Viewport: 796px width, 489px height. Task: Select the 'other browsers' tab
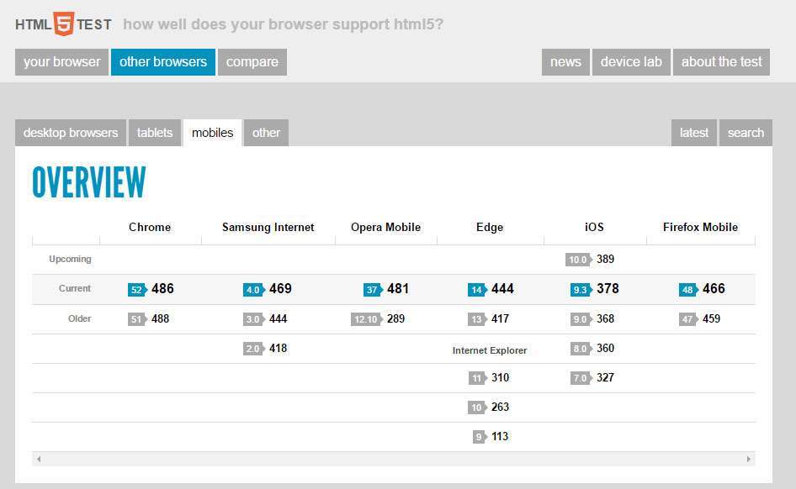[163, 62]
